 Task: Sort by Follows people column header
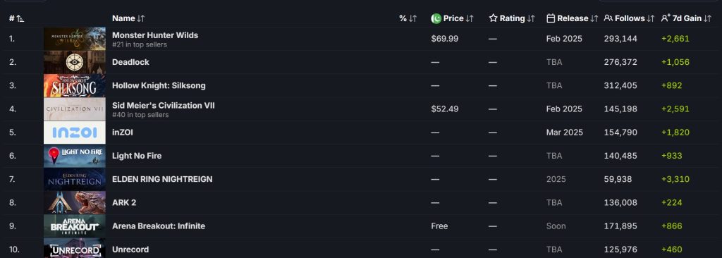[629, 18]
